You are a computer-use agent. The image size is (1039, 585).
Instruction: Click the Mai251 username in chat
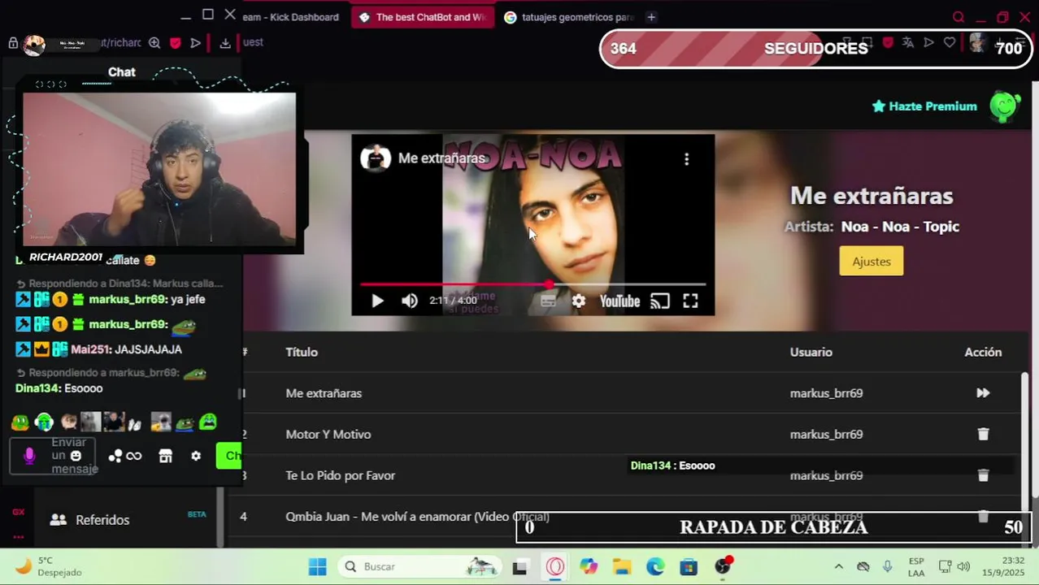point(91,349)
